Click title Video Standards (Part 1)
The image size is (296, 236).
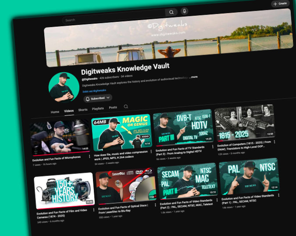(248, 199)
